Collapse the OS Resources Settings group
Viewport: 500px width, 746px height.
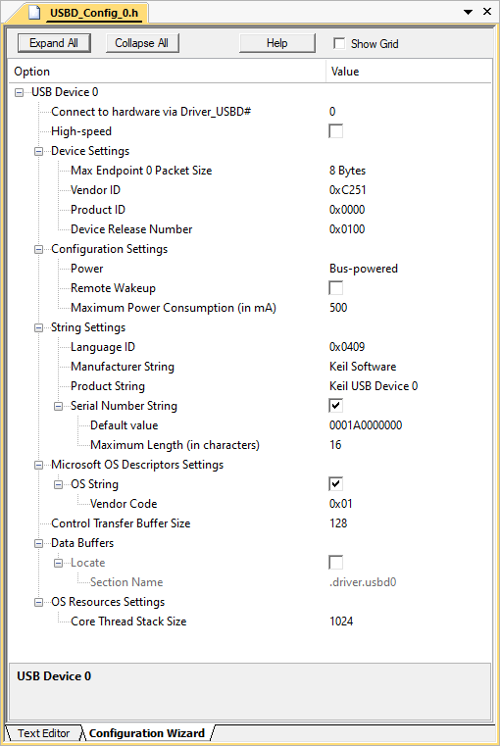(x=38, y=602)
